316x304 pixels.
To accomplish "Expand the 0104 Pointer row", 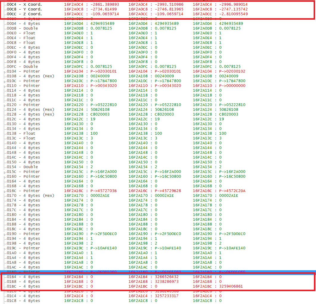I will (5, 72).
